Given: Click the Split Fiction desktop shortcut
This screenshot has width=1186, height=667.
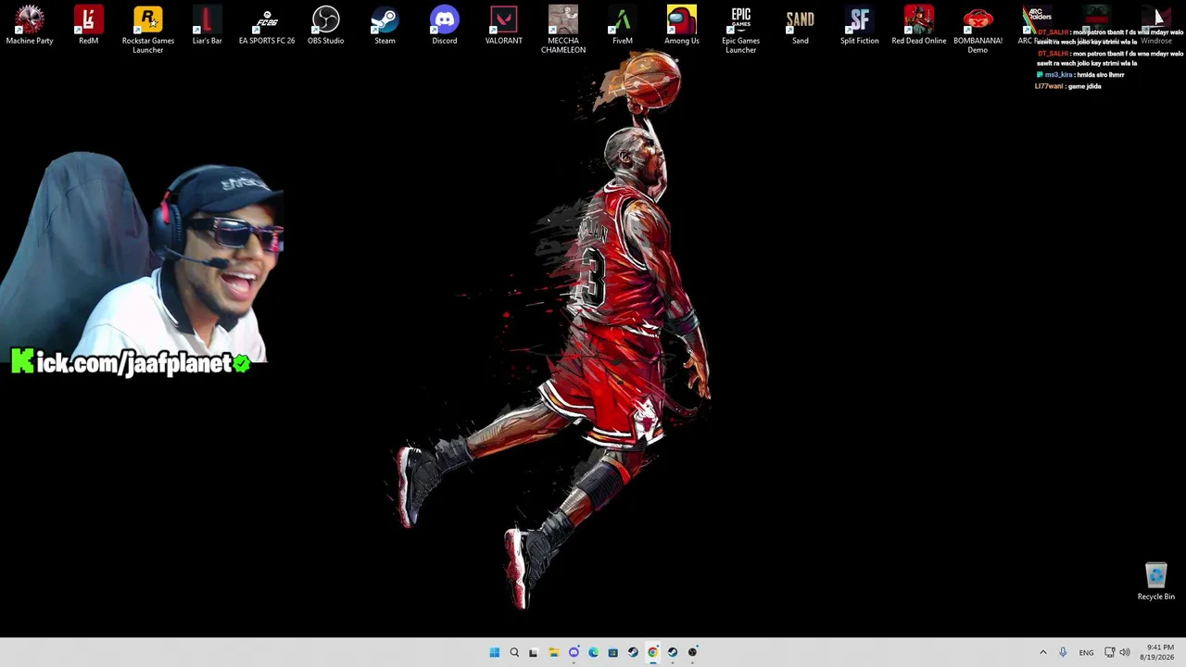Looking at the screenshot, I should click(x=860, y=26).
